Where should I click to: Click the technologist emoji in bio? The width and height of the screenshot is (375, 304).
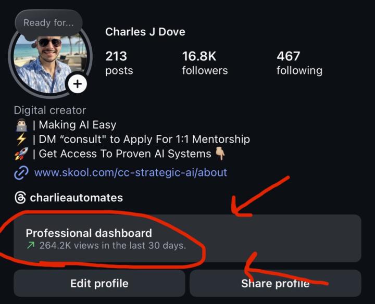tap(21, 125)
